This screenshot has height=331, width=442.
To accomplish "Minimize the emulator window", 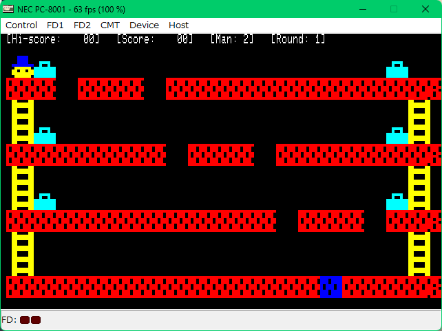I will click(361, 9).
